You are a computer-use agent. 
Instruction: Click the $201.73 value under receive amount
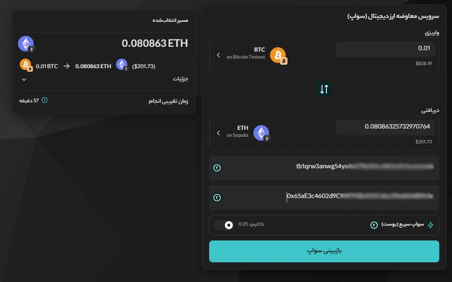point(424,142)
